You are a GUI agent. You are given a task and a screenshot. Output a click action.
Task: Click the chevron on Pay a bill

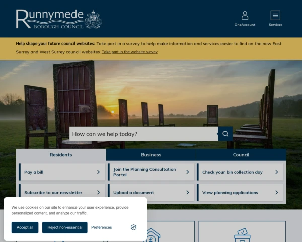click(99, 172)
